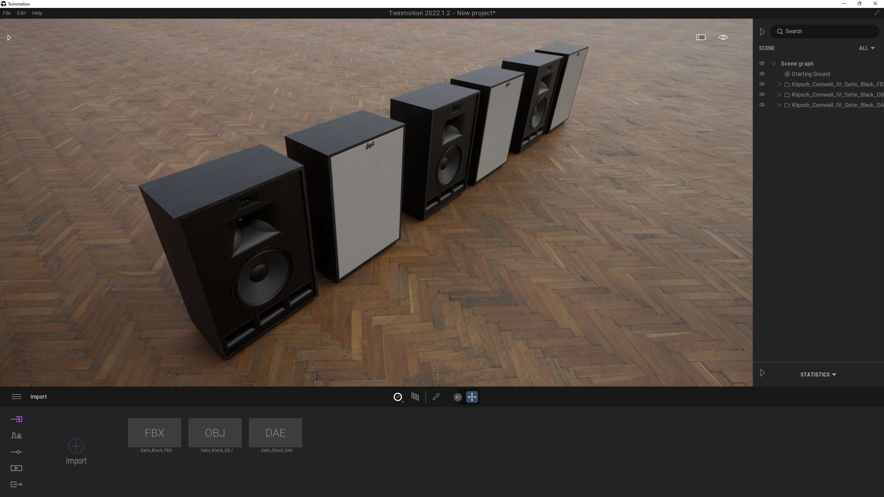Image resolution: width=884 pixels, height=497 pixels.
Task: Toggle the viewport layout rectangle icon
Action: click(701, 37)
